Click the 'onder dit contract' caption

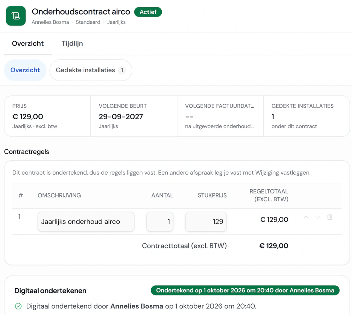click(294, 126)
